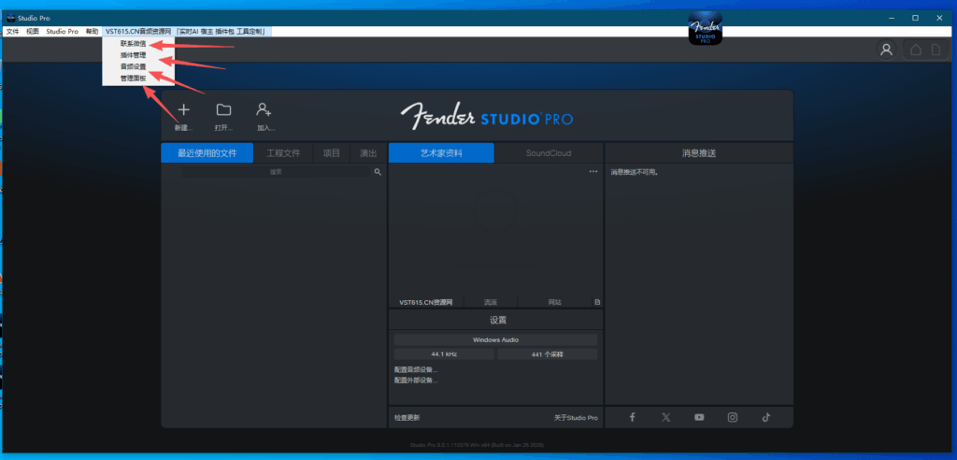The width and height of the screenshot is (957, 460).
Task: Click the VST615.CN资源网 artist name field
Action: point(426,302)
